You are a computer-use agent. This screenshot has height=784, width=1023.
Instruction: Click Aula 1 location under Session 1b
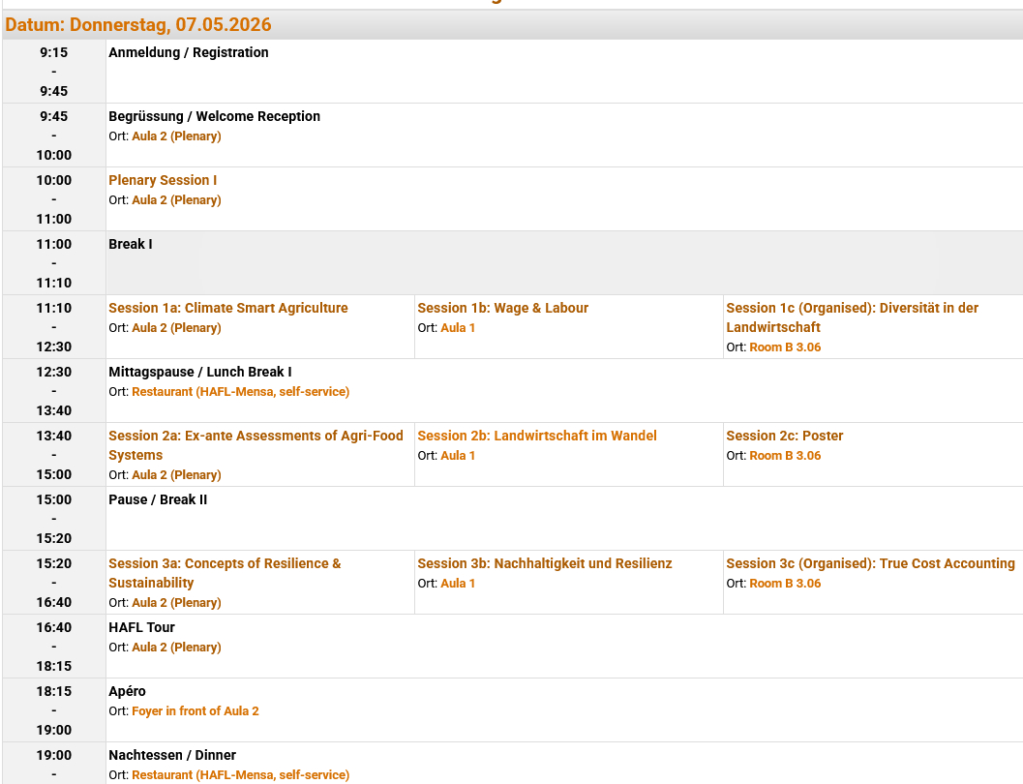click(x=458, y=328)
